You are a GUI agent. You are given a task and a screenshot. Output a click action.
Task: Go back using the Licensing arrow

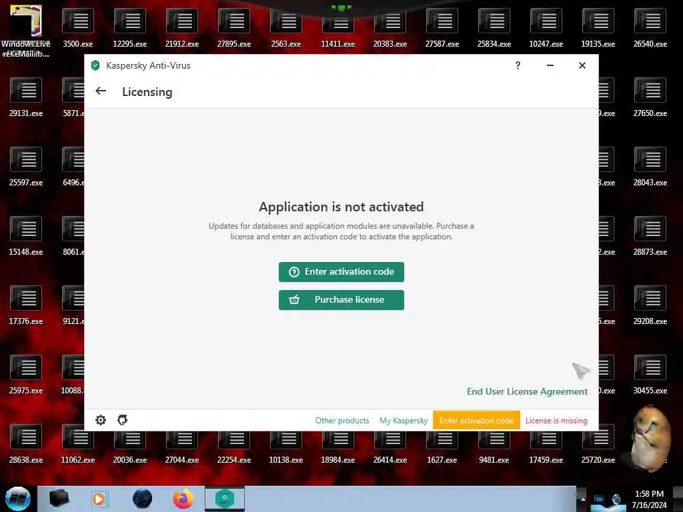tap(101, 91)
